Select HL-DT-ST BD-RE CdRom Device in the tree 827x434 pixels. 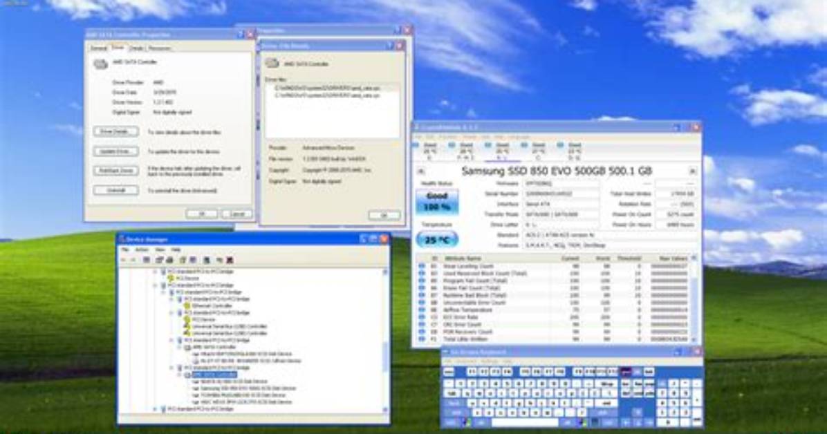pos(250,361)
